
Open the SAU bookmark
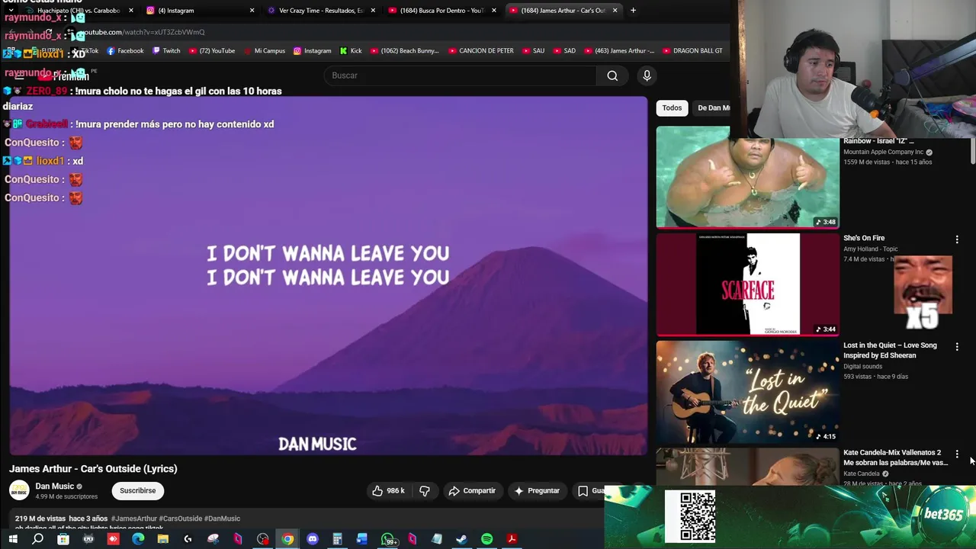(x=533, y=51)
